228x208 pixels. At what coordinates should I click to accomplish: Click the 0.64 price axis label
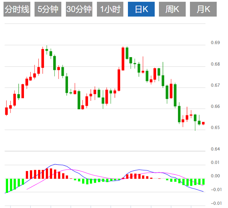[x=215, y=149]
